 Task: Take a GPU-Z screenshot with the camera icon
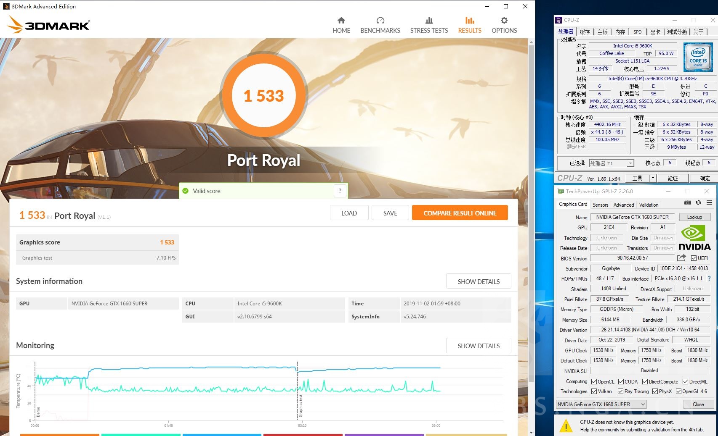click(687, 202)
